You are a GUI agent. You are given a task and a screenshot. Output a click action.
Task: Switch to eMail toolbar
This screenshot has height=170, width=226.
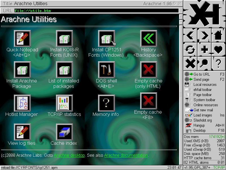[204, 90]
